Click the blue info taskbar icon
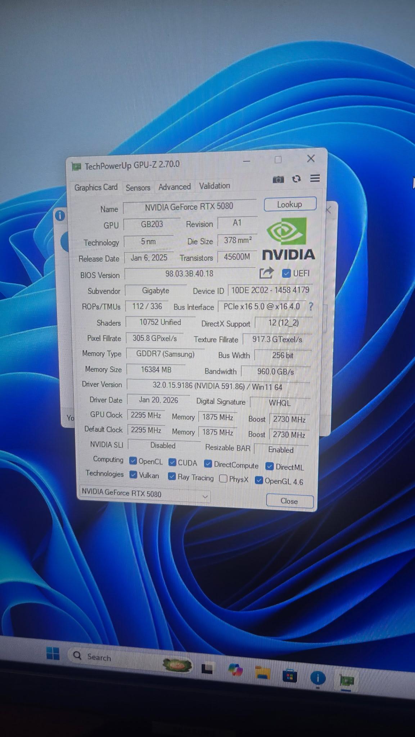 click(317, 678)
